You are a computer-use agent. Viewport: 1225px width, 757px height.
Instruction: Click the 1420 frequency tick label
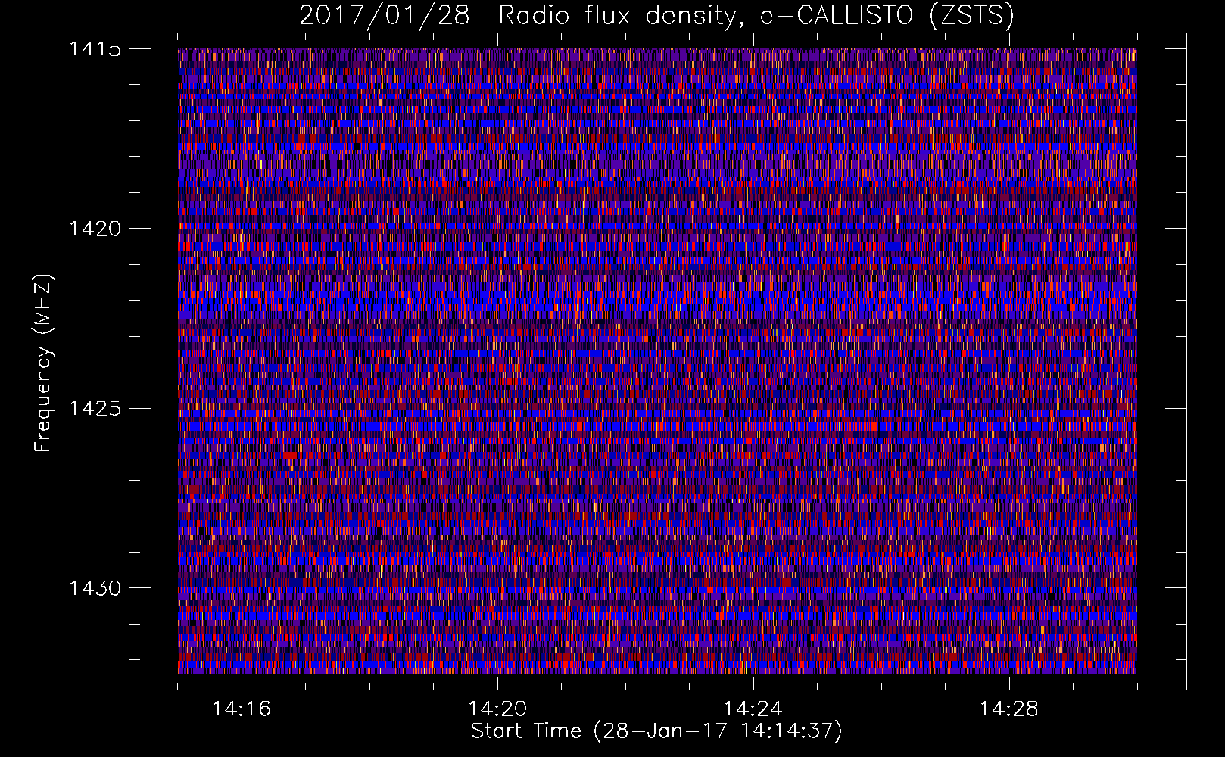click(x=95, y=229)
